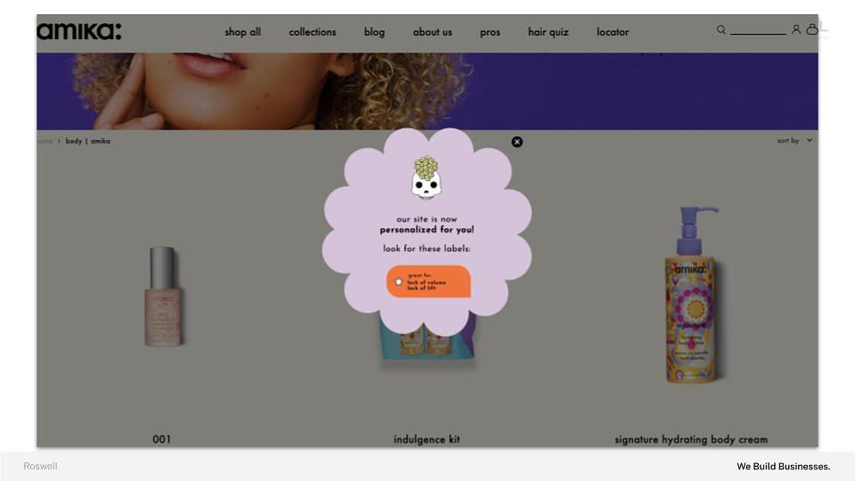Go to the blog page
This screenshot has width=855, height=481.
point(374,32)
